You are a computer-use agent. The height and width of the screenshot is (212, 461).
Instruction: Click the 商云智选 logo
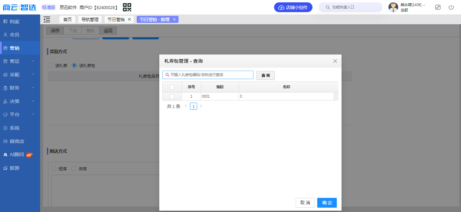20,7
